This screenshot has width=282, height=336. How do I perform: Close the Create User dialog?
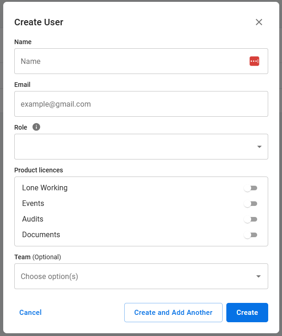tap(259, 22)
